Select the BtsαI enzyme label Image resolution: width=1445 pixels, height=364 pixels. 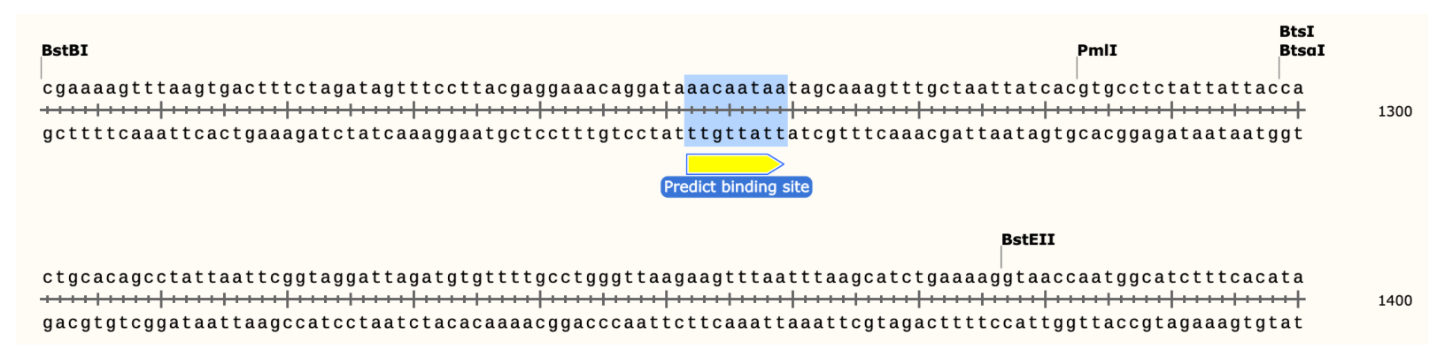[x=1302, y=50]
